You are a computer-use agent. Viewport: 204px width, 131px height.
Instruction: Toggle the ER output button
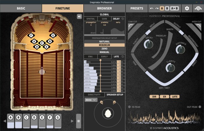[x=164, y=97]
